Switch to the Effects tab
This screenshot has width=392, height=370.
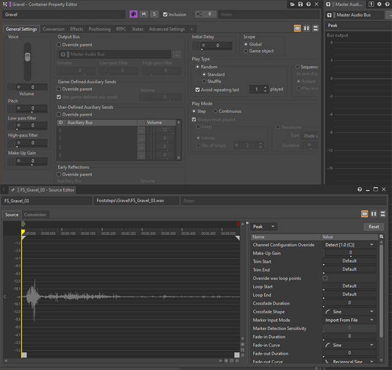tap(77, 29)
